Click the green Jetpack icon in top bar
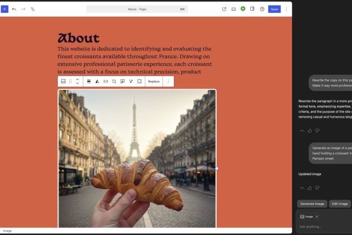The image size is (352, 235). [x=243, y=9]
